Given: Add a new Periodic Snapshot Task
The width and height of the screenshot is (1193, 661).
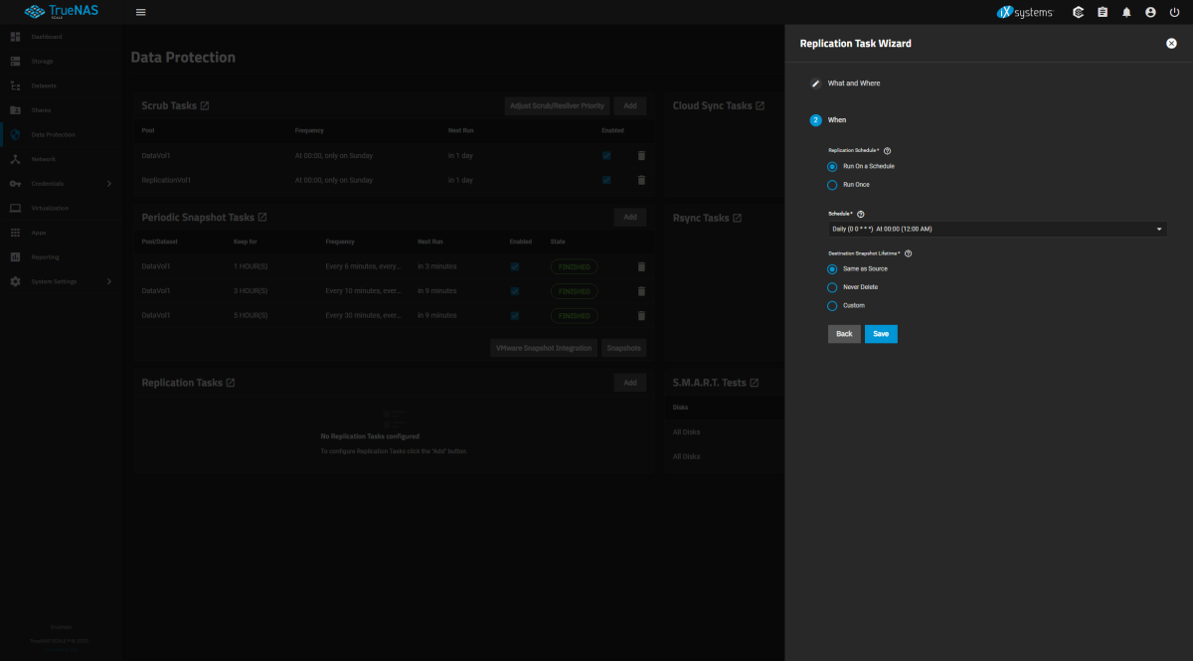Looking at the screenshot, I should [x=629, y=218].
